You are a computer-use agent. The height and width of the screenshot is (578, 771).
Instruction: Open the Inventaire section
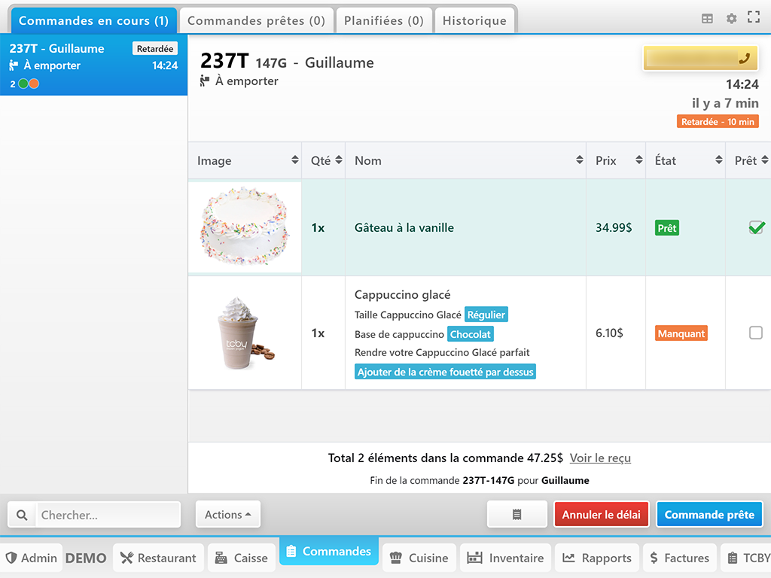(505, 558)
